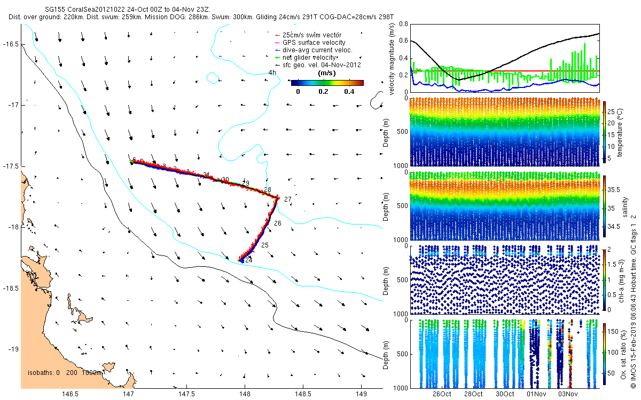Click the 30Oct date tick
641x400 pixels.
point(504,394)
